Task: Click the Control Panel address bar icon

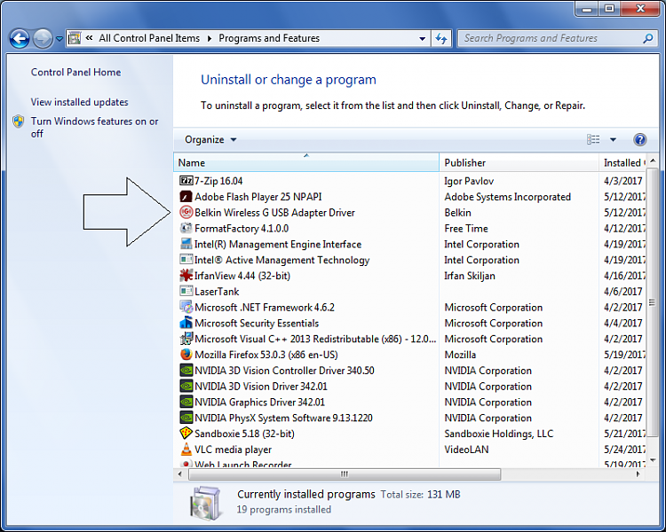Action: [x=75, y=39]
